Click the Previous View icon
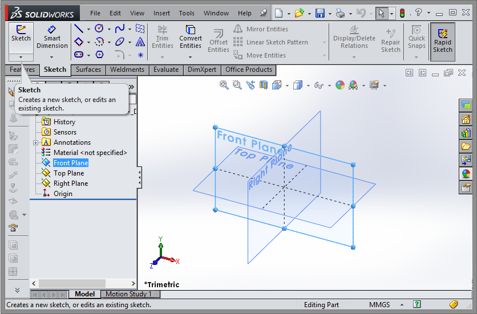The height and width of the screenshot is (314, 477). coord(250,85)
